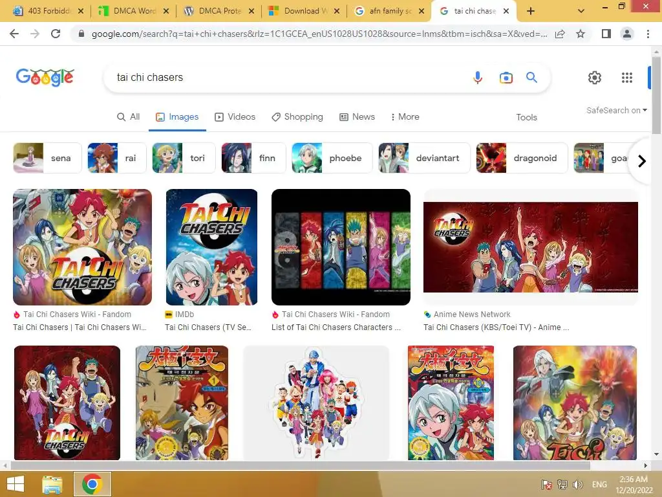Open Google quick settings gear
Screen dimensions: 662x497
pos(595,78)
